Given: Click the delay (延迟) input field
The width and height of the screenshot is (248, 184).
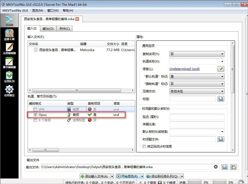Looking at the screenshot, I should [197, 117].
